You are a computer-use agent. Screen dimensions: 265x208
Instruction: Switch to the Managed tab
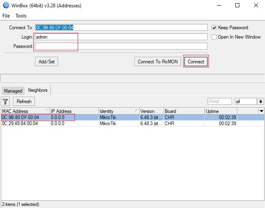13,91
